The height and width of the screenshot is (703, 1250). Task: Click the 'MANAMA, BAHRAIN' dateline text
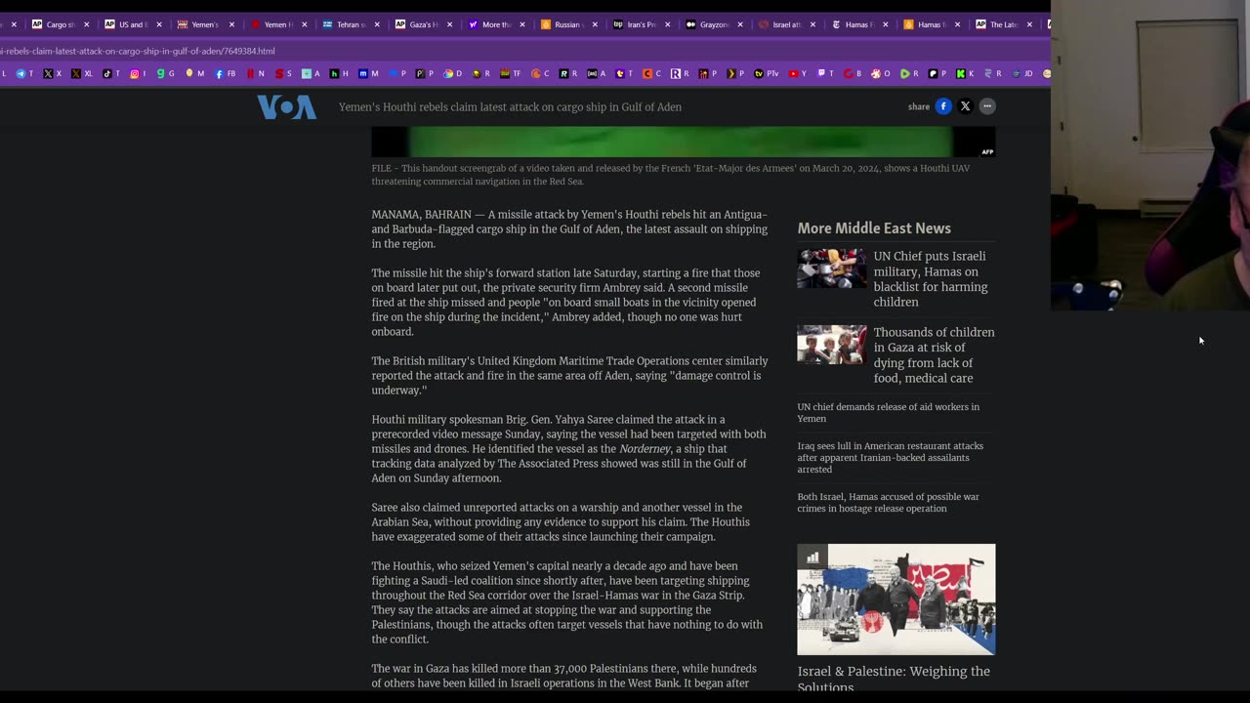point(421,215)
